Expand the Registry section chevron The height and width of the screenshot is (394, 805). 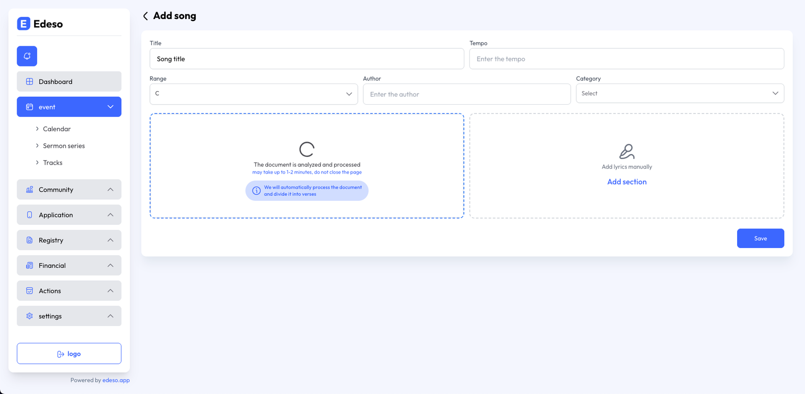(x=111, y=240)
